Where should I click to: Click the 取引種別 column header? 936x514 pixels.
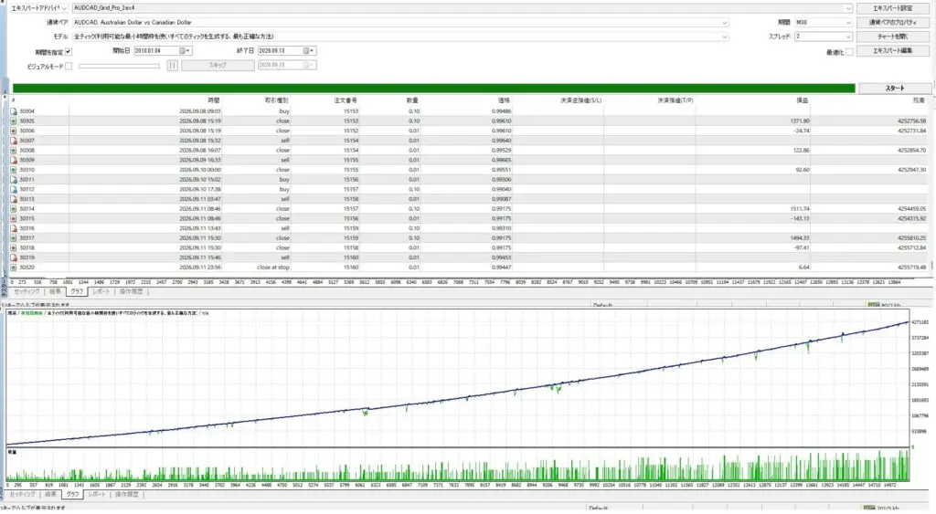pos(277,100)
